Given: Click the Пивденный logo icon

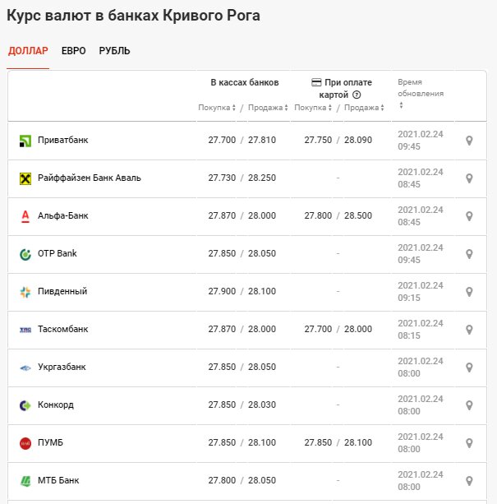Looking at the screenshot, I should 25,292.
